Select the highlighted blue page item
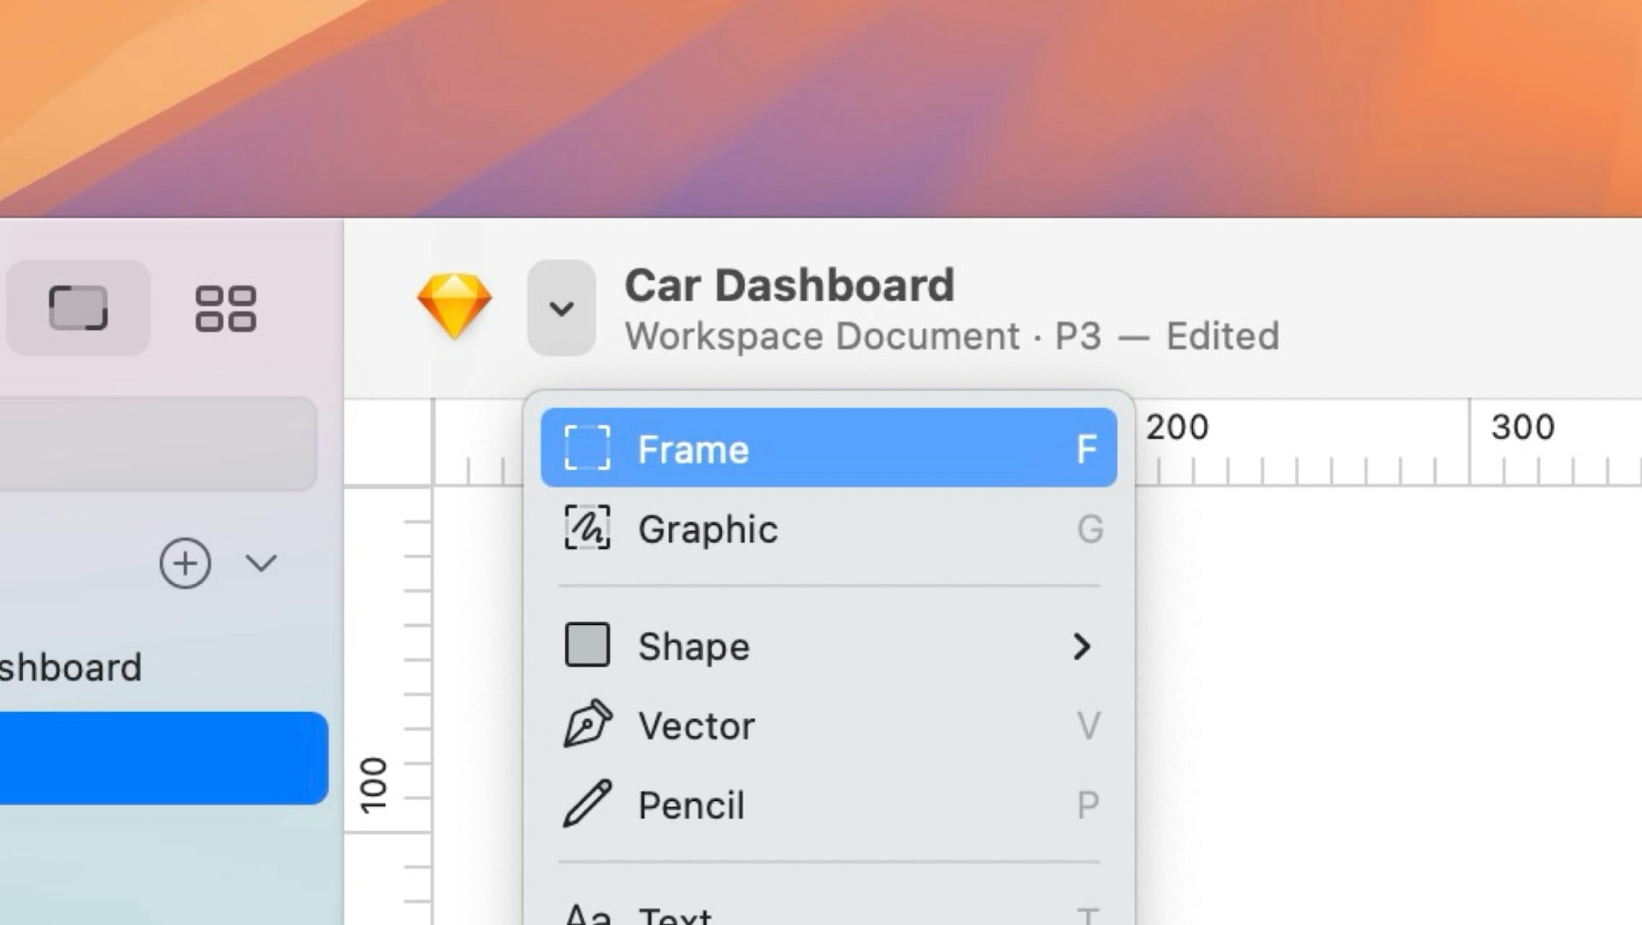1642x925 pixels. 162,756
